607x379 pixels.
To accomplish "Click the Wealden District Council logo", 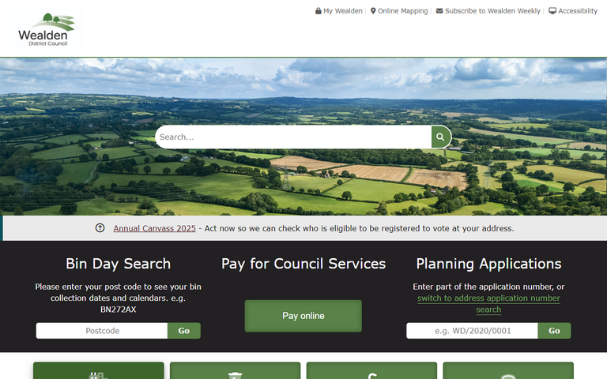I will click(x=47, y=29).
